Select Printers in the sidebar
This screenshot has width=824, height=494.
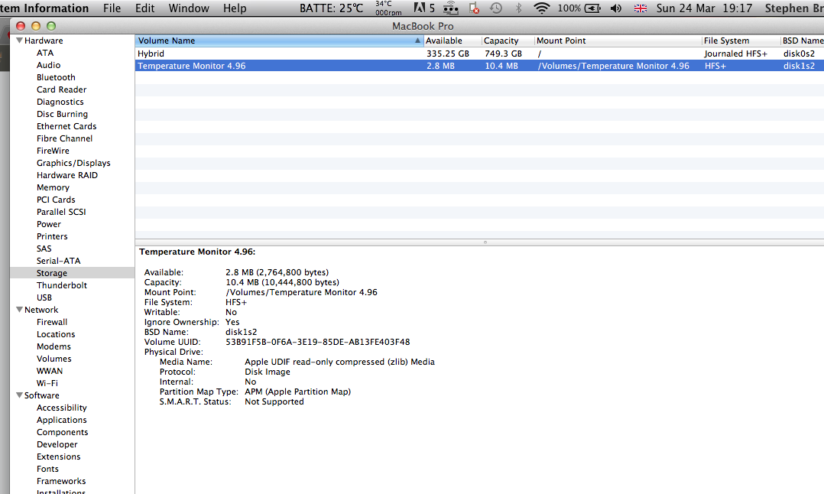52,236
